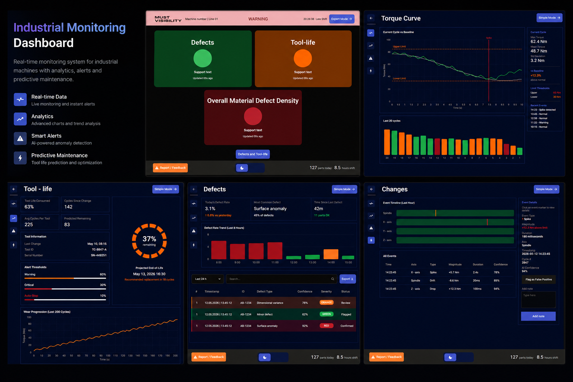Screen dimensions: 573x382
Task: Select the orange marker on Spindle timeline
Action: pyautogui.click(x=435, y=213)
